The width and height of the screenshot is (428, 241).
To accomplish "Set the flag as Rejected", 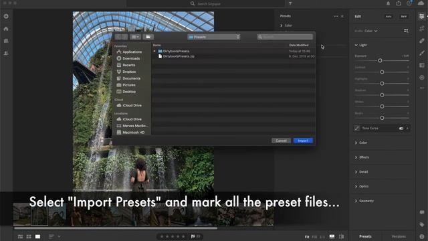I will [x=199, y=236].
